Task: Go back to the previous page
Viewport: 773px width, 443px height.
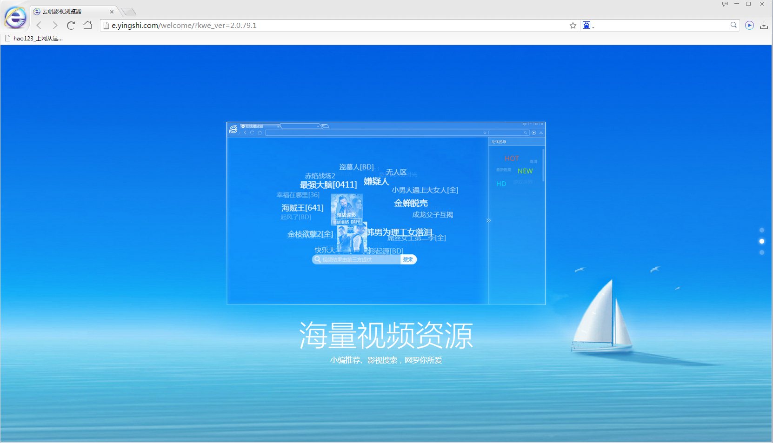Action: coord(40,26)
